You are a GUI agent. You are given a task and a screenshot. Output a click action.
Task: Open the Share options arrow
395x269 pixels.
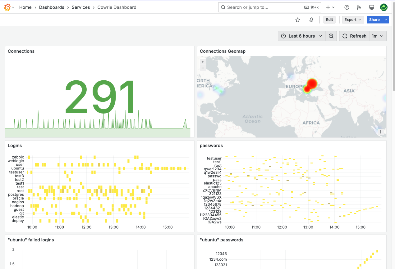[x=386, y=20]
